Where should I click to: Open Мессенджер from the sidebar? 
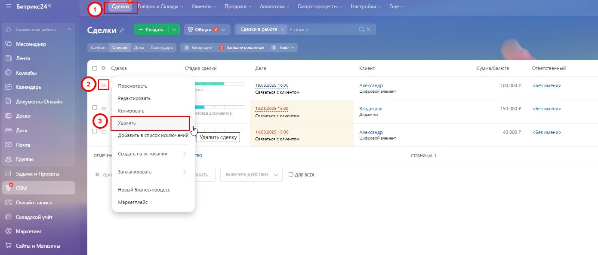(x=31, y=44)
